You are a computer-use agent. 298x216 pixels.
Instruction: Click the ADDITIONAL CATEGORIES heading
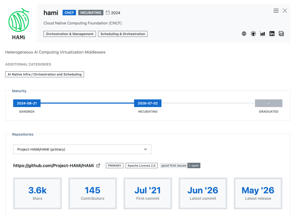pos(28,64)
